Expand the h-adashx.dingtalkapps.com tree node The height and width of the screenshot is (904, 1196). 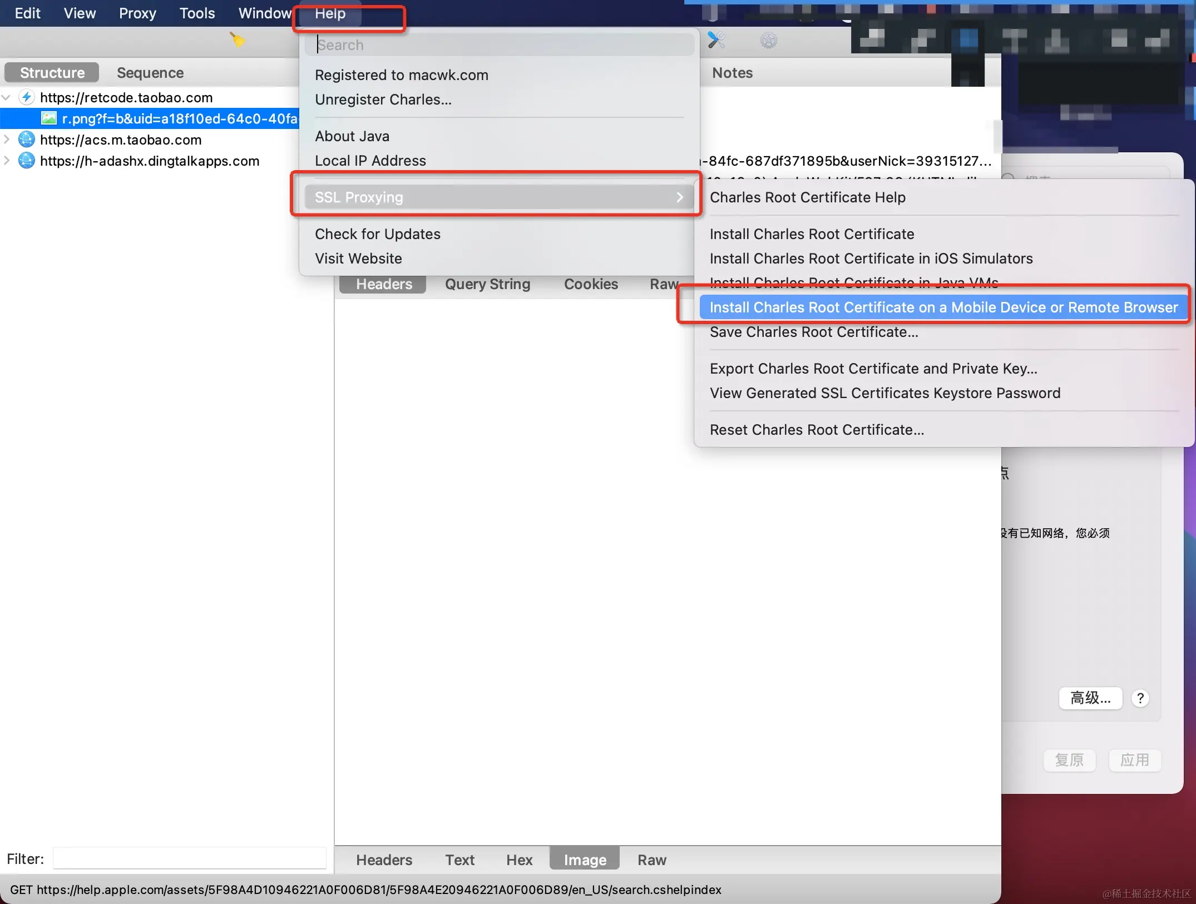[7, 161]
